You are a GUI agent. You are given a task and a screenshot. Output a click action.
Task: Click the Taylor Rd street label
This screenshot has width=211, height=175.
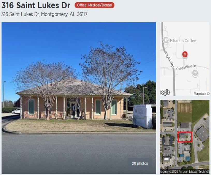pos(169,60)
